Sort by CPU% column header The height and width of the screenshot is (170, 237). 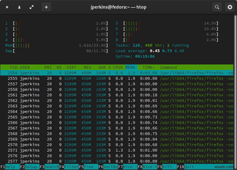click(x=118, y=68)
